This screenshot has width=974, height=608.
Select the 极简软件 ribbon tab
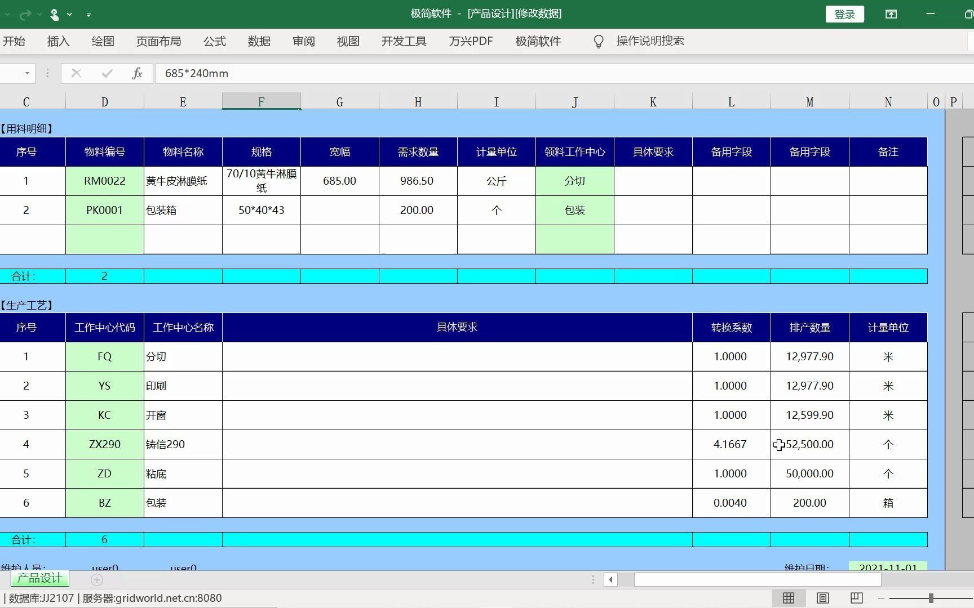click(x=537, y=41)
